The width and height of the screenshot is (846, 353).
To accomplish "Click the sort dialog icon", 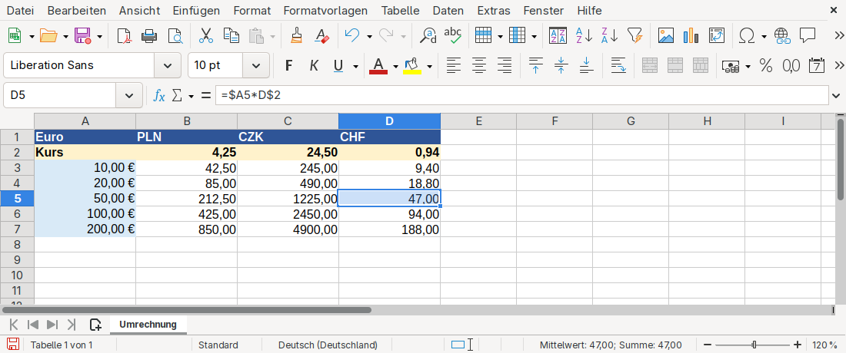I will 558,36.
